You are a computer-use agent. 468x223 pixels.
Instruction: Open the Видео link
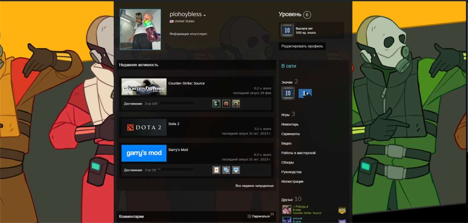286,143
